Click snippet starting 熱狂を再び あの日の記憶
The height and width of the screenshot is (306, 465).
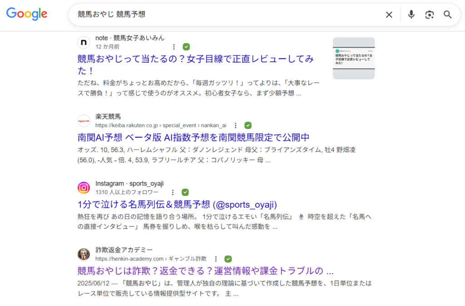(224, 222)
